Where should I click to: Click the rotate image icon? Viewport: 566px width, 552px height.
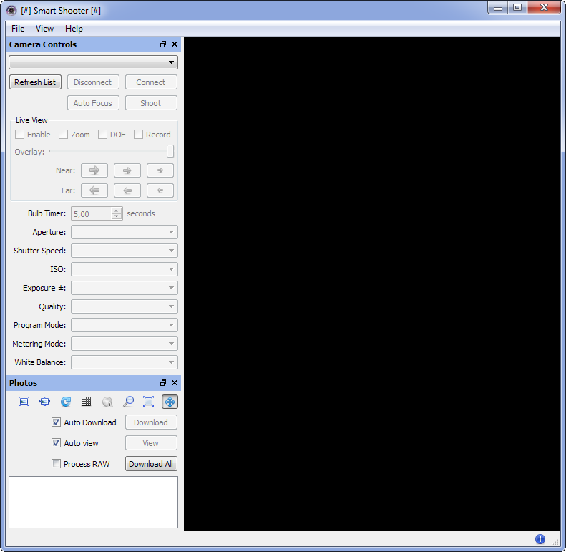click(66, 402)
